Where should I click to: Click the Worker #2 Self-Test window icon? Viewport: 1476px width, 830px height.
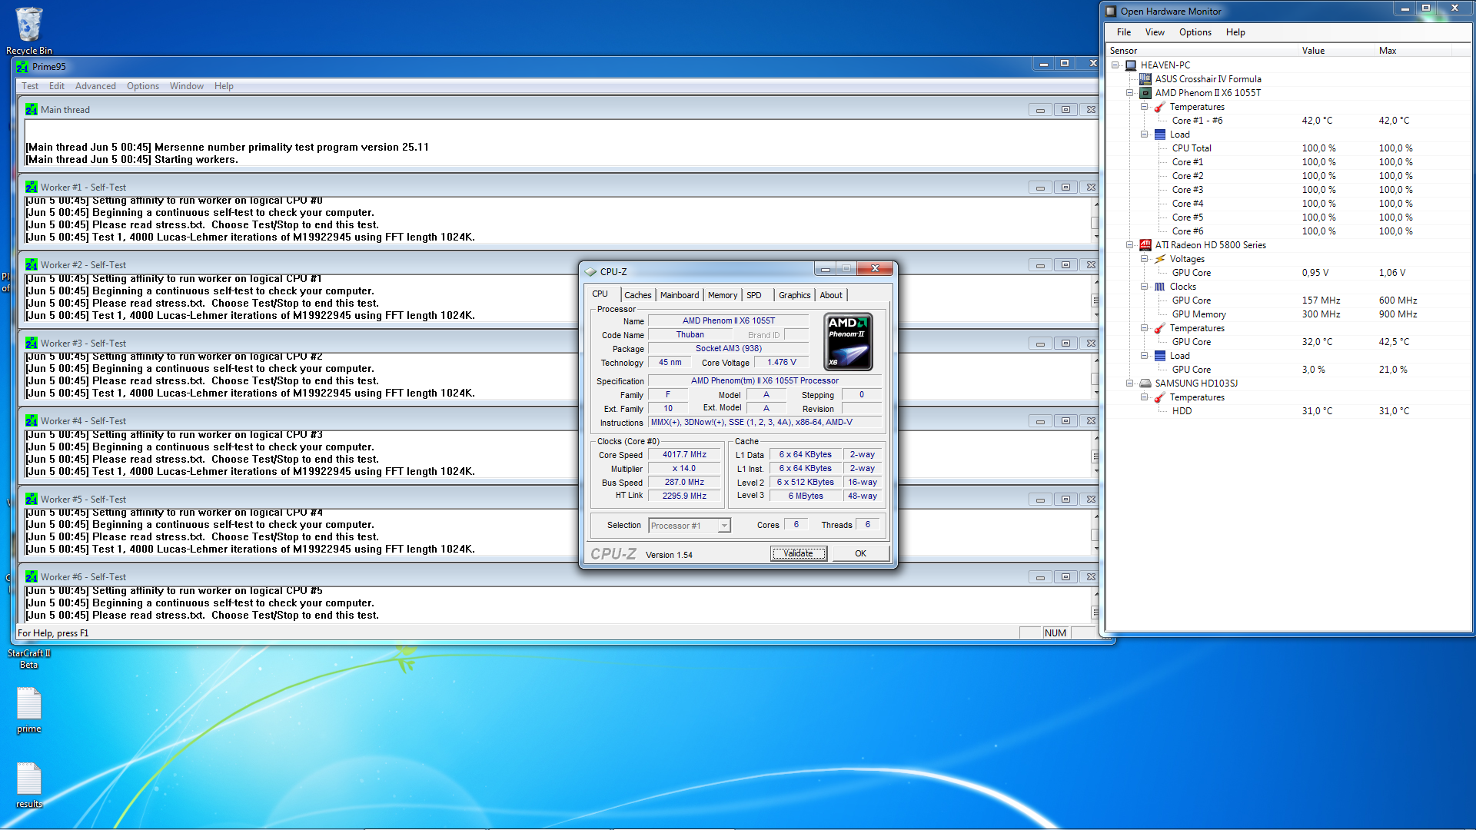pos(32,265)
